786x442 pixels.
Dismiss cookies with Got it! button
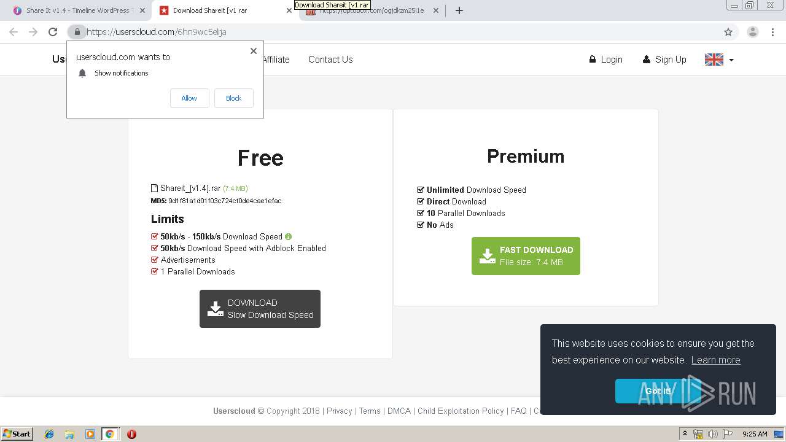pyautogui.click(x=658, y=391)
